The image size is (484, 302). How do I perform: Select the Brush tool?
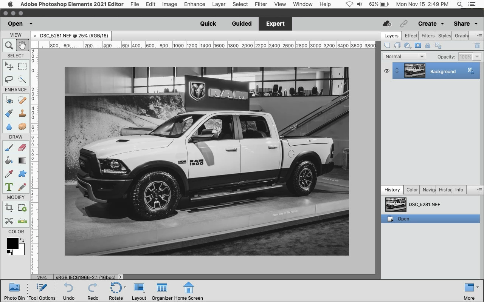9,148
